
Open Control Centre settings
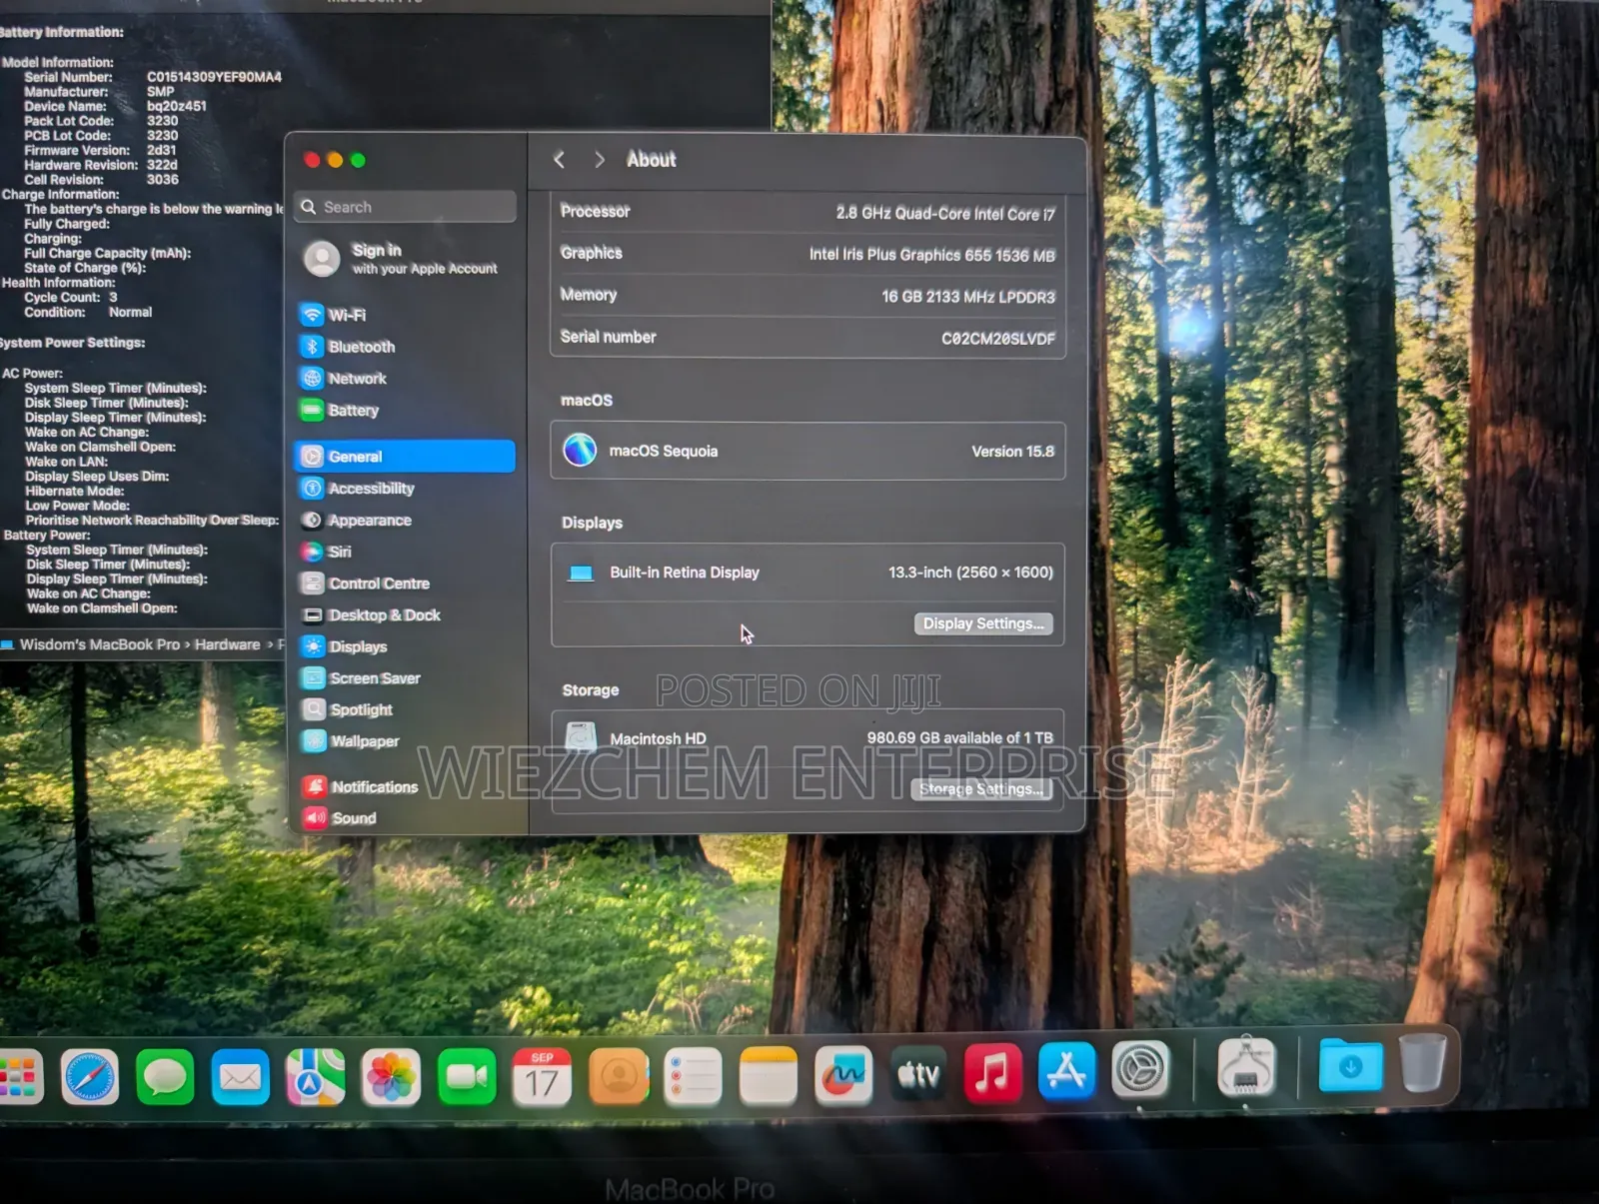click(405, 584)
